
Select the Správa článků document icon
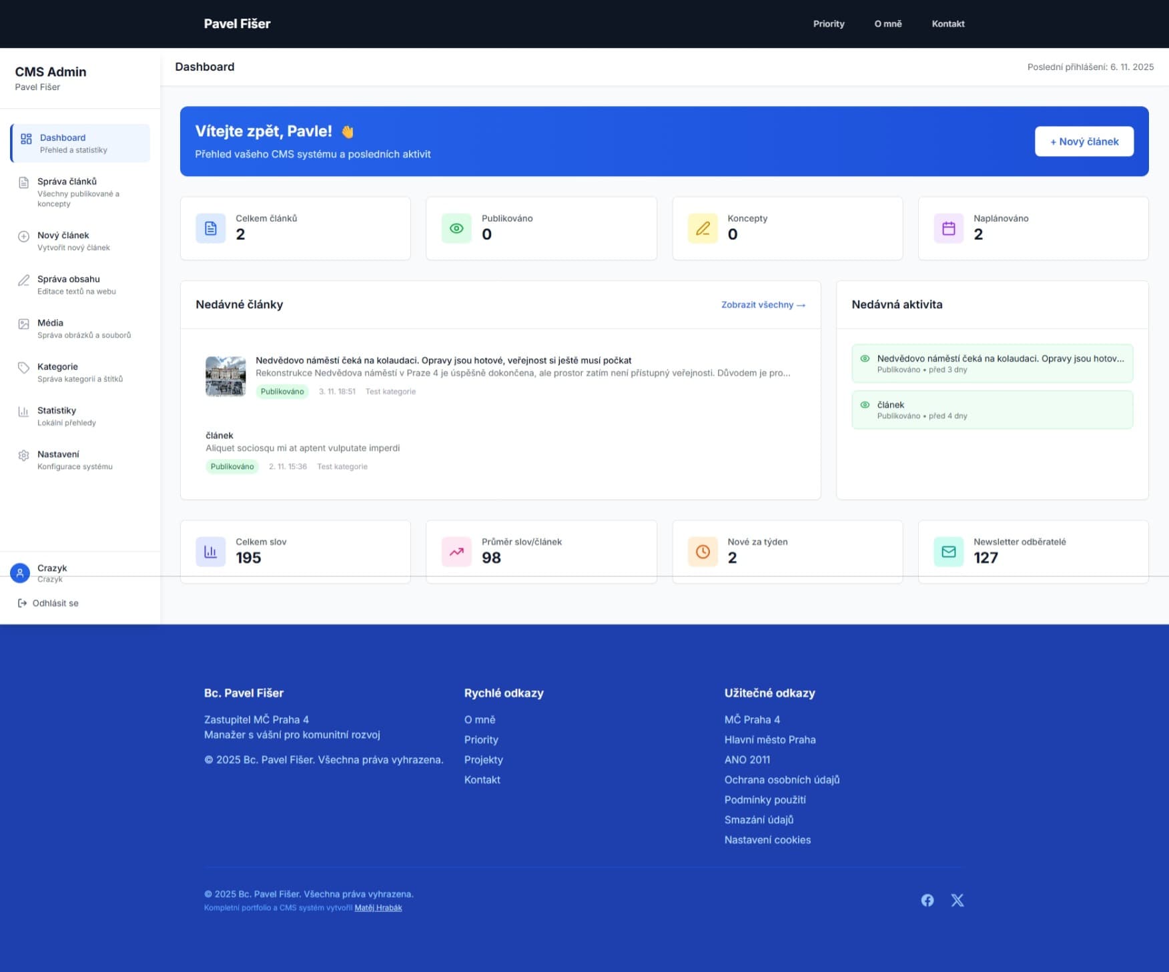(x=24, y=181)
